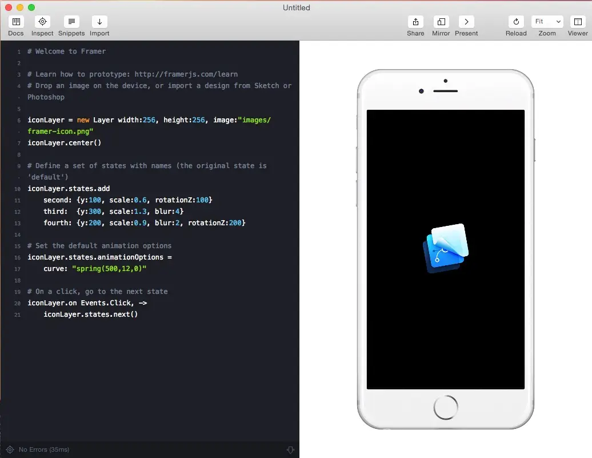Click the 'Untitled' window title

coord(297,7)
